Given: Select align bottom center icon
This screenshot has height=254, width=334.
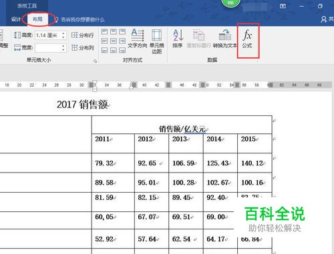Looking at the screenshot, I should 114,50.
